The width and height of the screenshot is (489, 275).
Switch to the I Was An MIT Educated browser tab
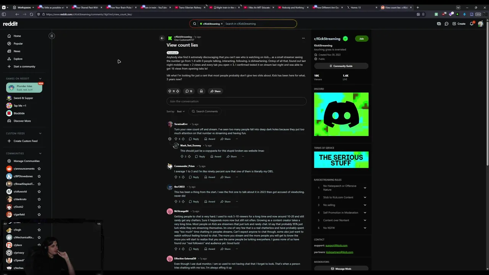(259, 7)
